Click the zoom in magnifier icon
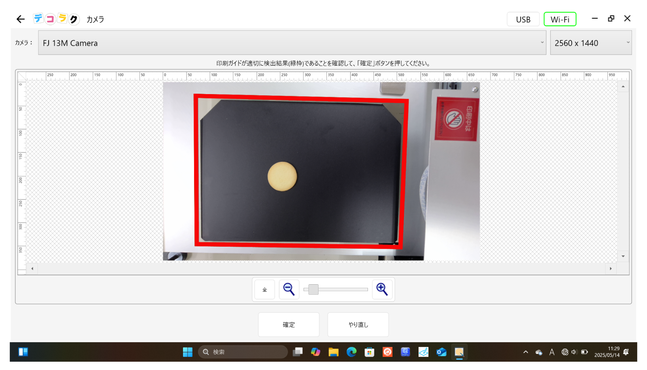Viewport: 647px width, 370px height. (382, 289)
